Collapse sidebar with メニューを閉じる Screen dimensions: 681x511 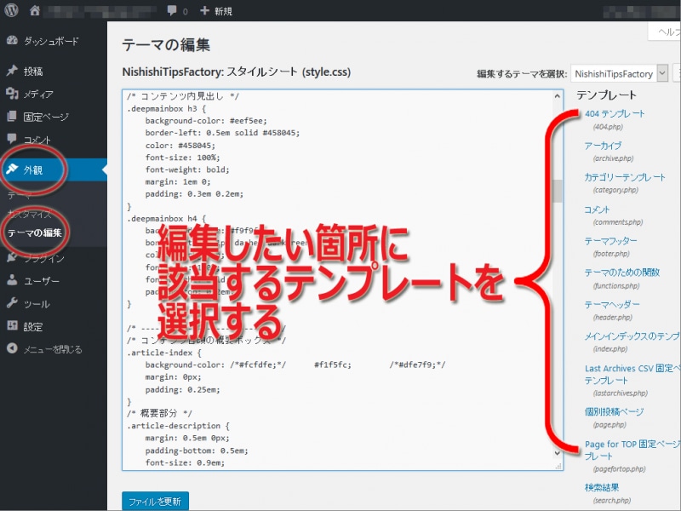[52, 349]
